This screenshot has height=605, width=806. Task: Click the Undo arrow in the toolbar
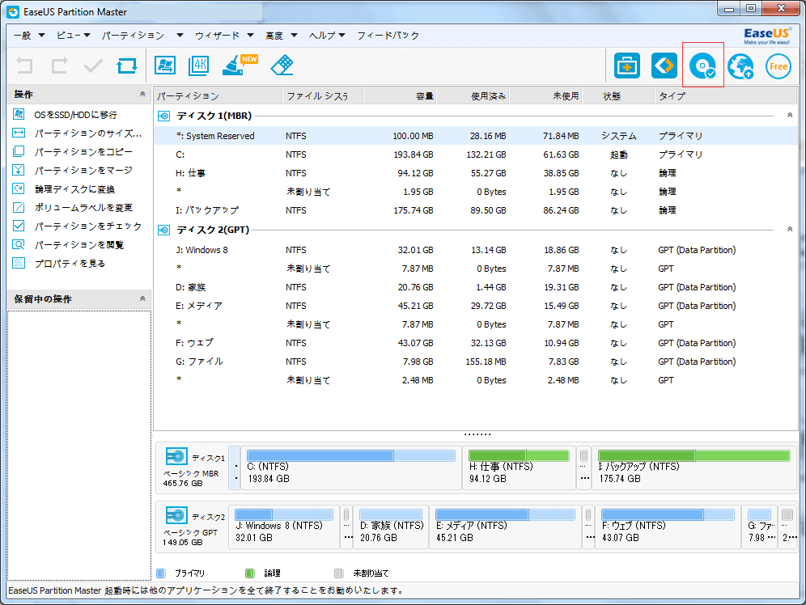(x=24, y=66)
